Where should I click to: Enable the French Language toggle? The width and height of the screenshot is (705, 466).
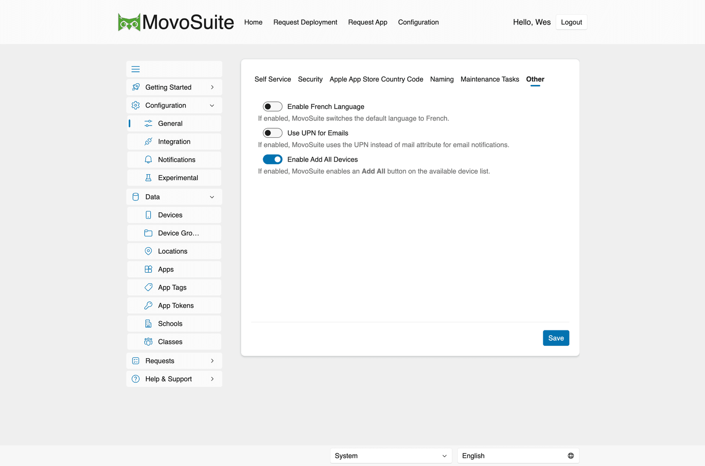272,107
